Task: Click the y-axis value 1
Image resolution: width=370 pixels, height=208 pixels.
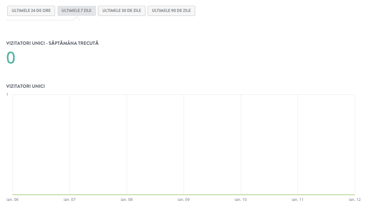Action: click(7, 94)
